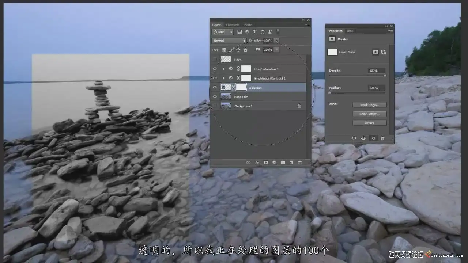The height and width of the screenshot is (263, 468).
Task: Unlink the mask on Brightness/Contrast 1
Action: [x=238, y=78]
